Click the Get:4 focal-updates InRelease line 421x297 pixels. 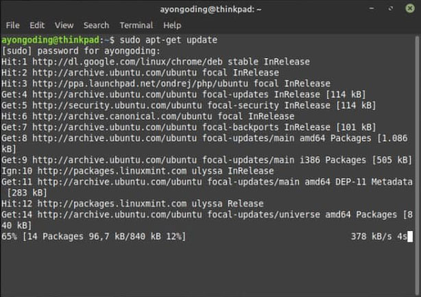coord(184,95)
